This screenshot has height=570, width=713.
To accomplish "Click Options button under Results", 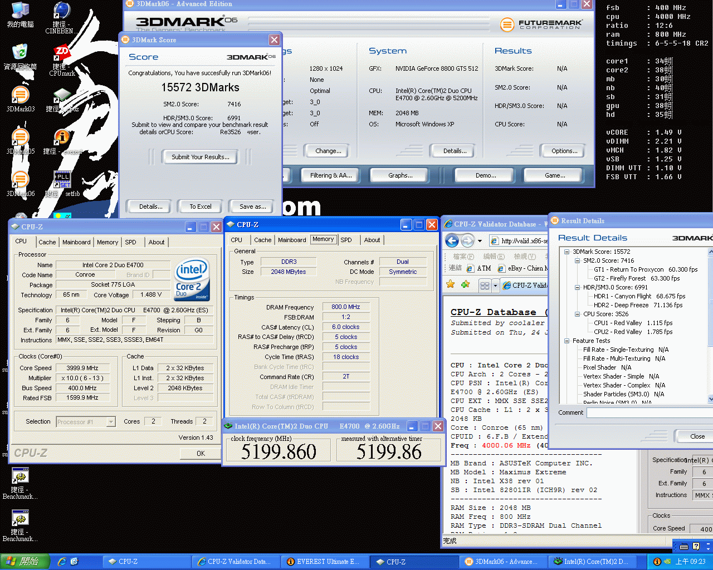I will (x=564, y=151).
